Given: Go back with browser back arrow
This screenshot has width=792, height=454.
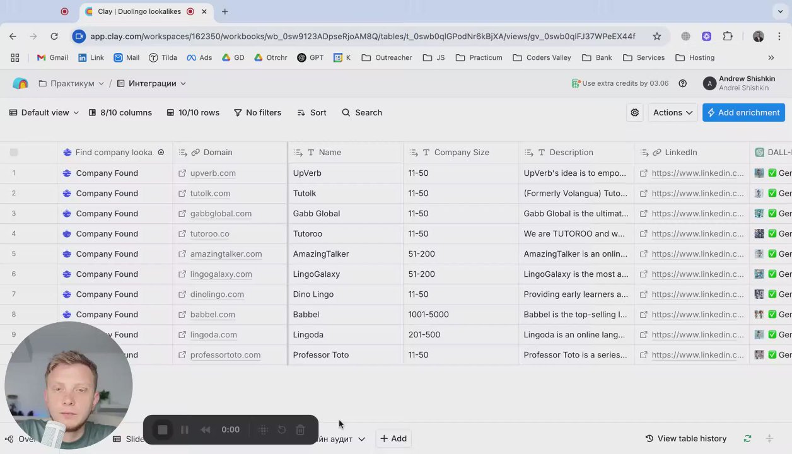Looking at the screenshot, I should [x=13, y=37].
